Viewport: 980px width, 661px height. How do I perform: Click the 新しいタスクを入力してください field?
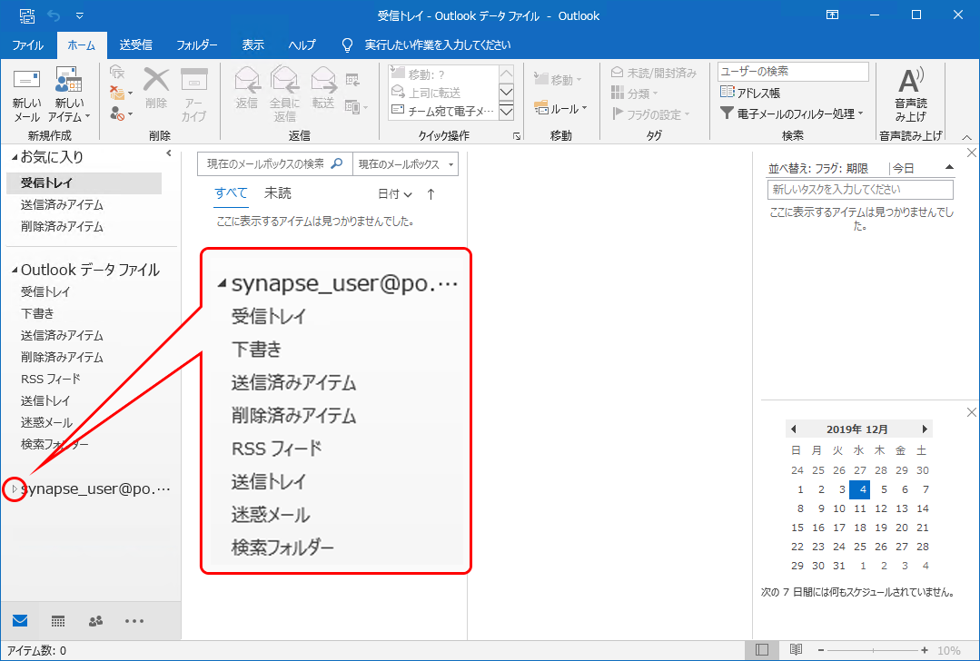[x=860, y=189]
